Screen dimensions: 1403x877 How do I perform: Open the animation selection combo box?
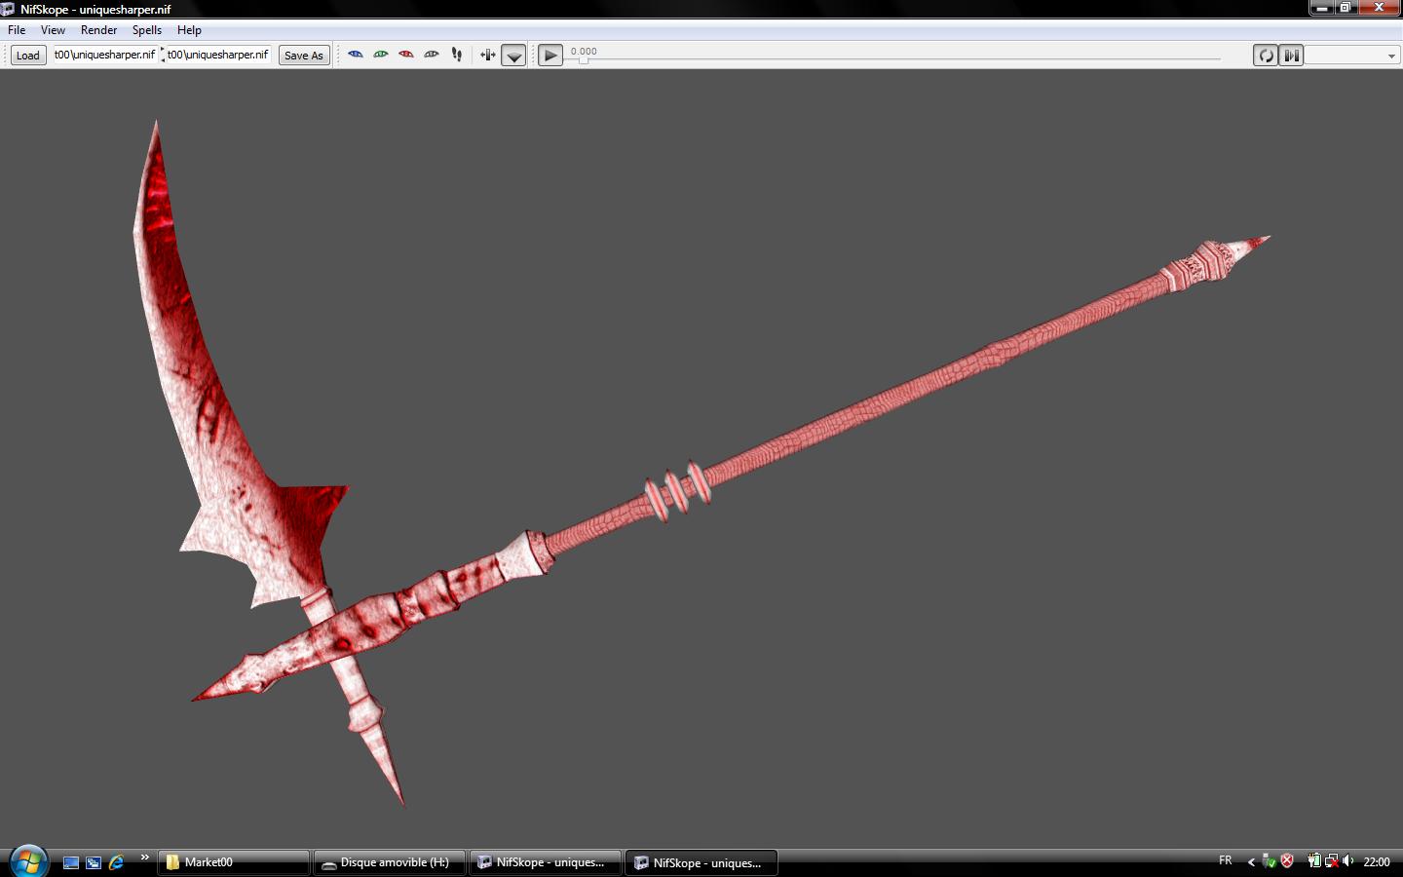pos(1351,56)
